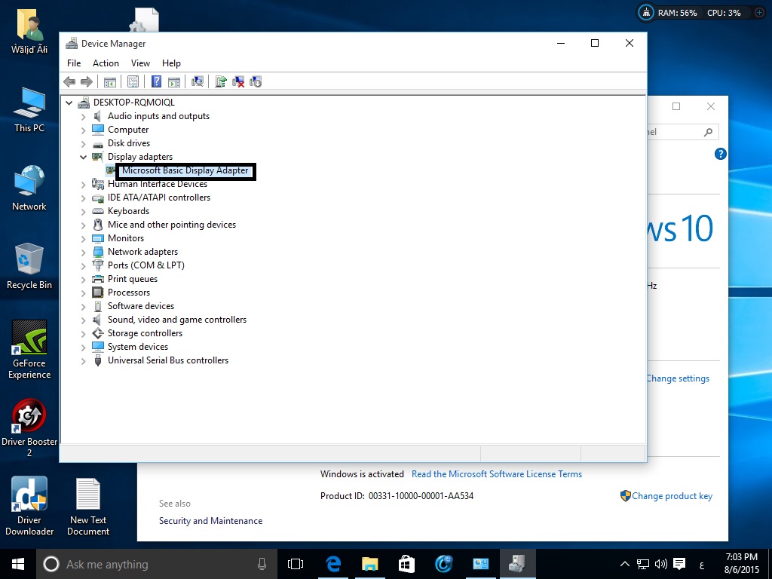Expand the Monitors category
772x579 pixels.
(83, 239)
